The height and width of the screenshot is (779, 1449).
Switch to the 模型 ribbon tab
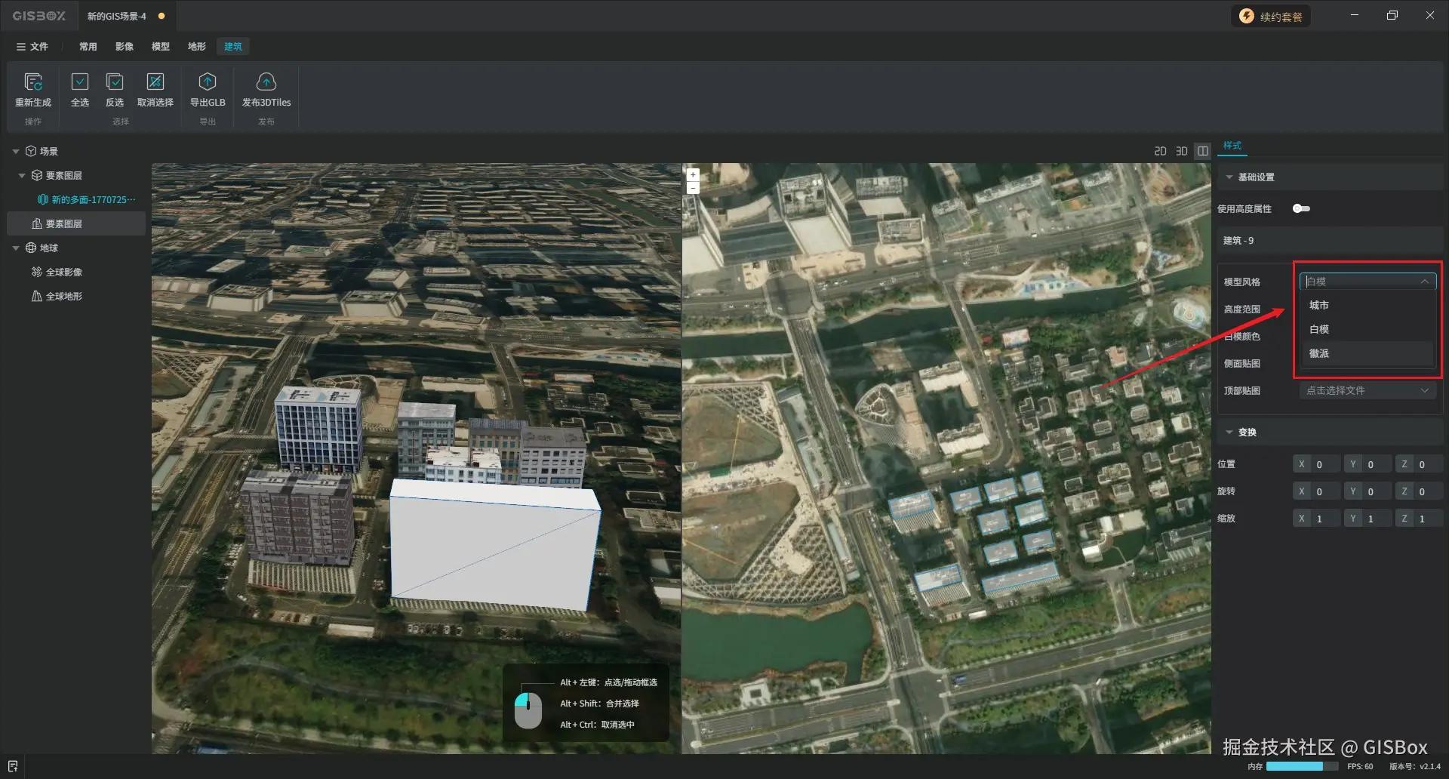161,47
